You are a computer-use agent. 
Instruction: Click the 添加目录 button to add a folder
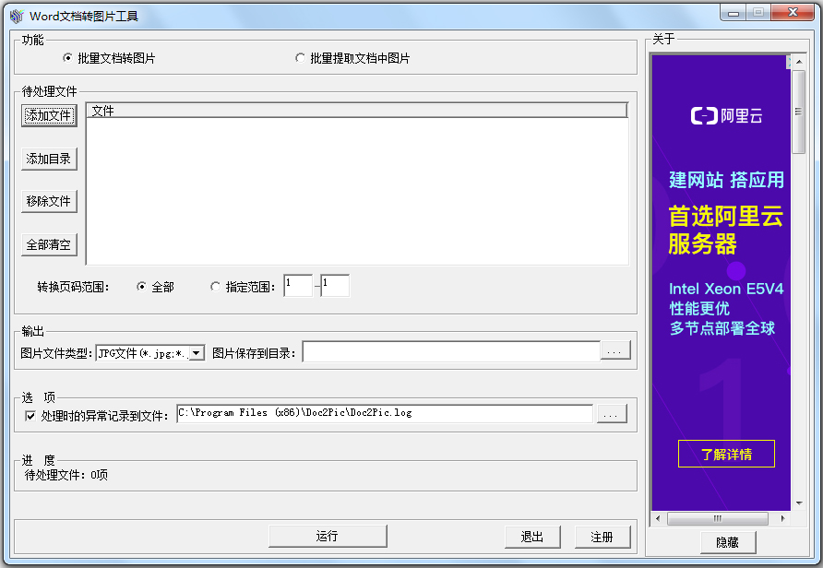point(48,158)
